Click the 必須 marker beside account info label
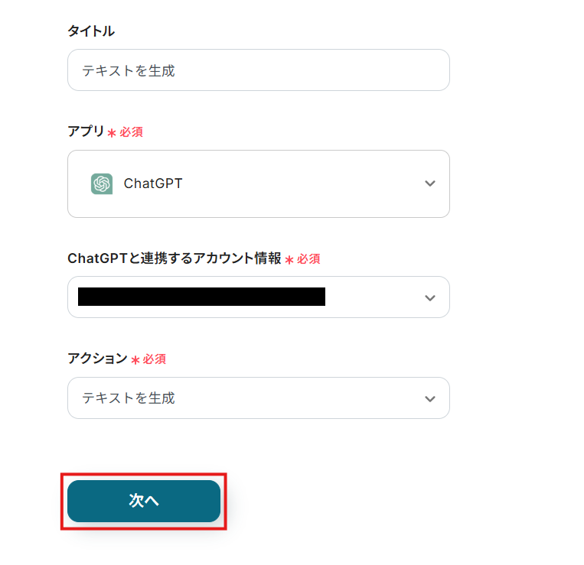584x565 pixels. click(x=308, y=259)
